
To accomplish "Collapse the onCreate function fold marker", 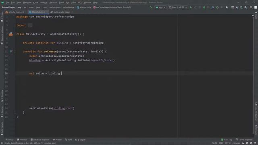I will [15, 52].
